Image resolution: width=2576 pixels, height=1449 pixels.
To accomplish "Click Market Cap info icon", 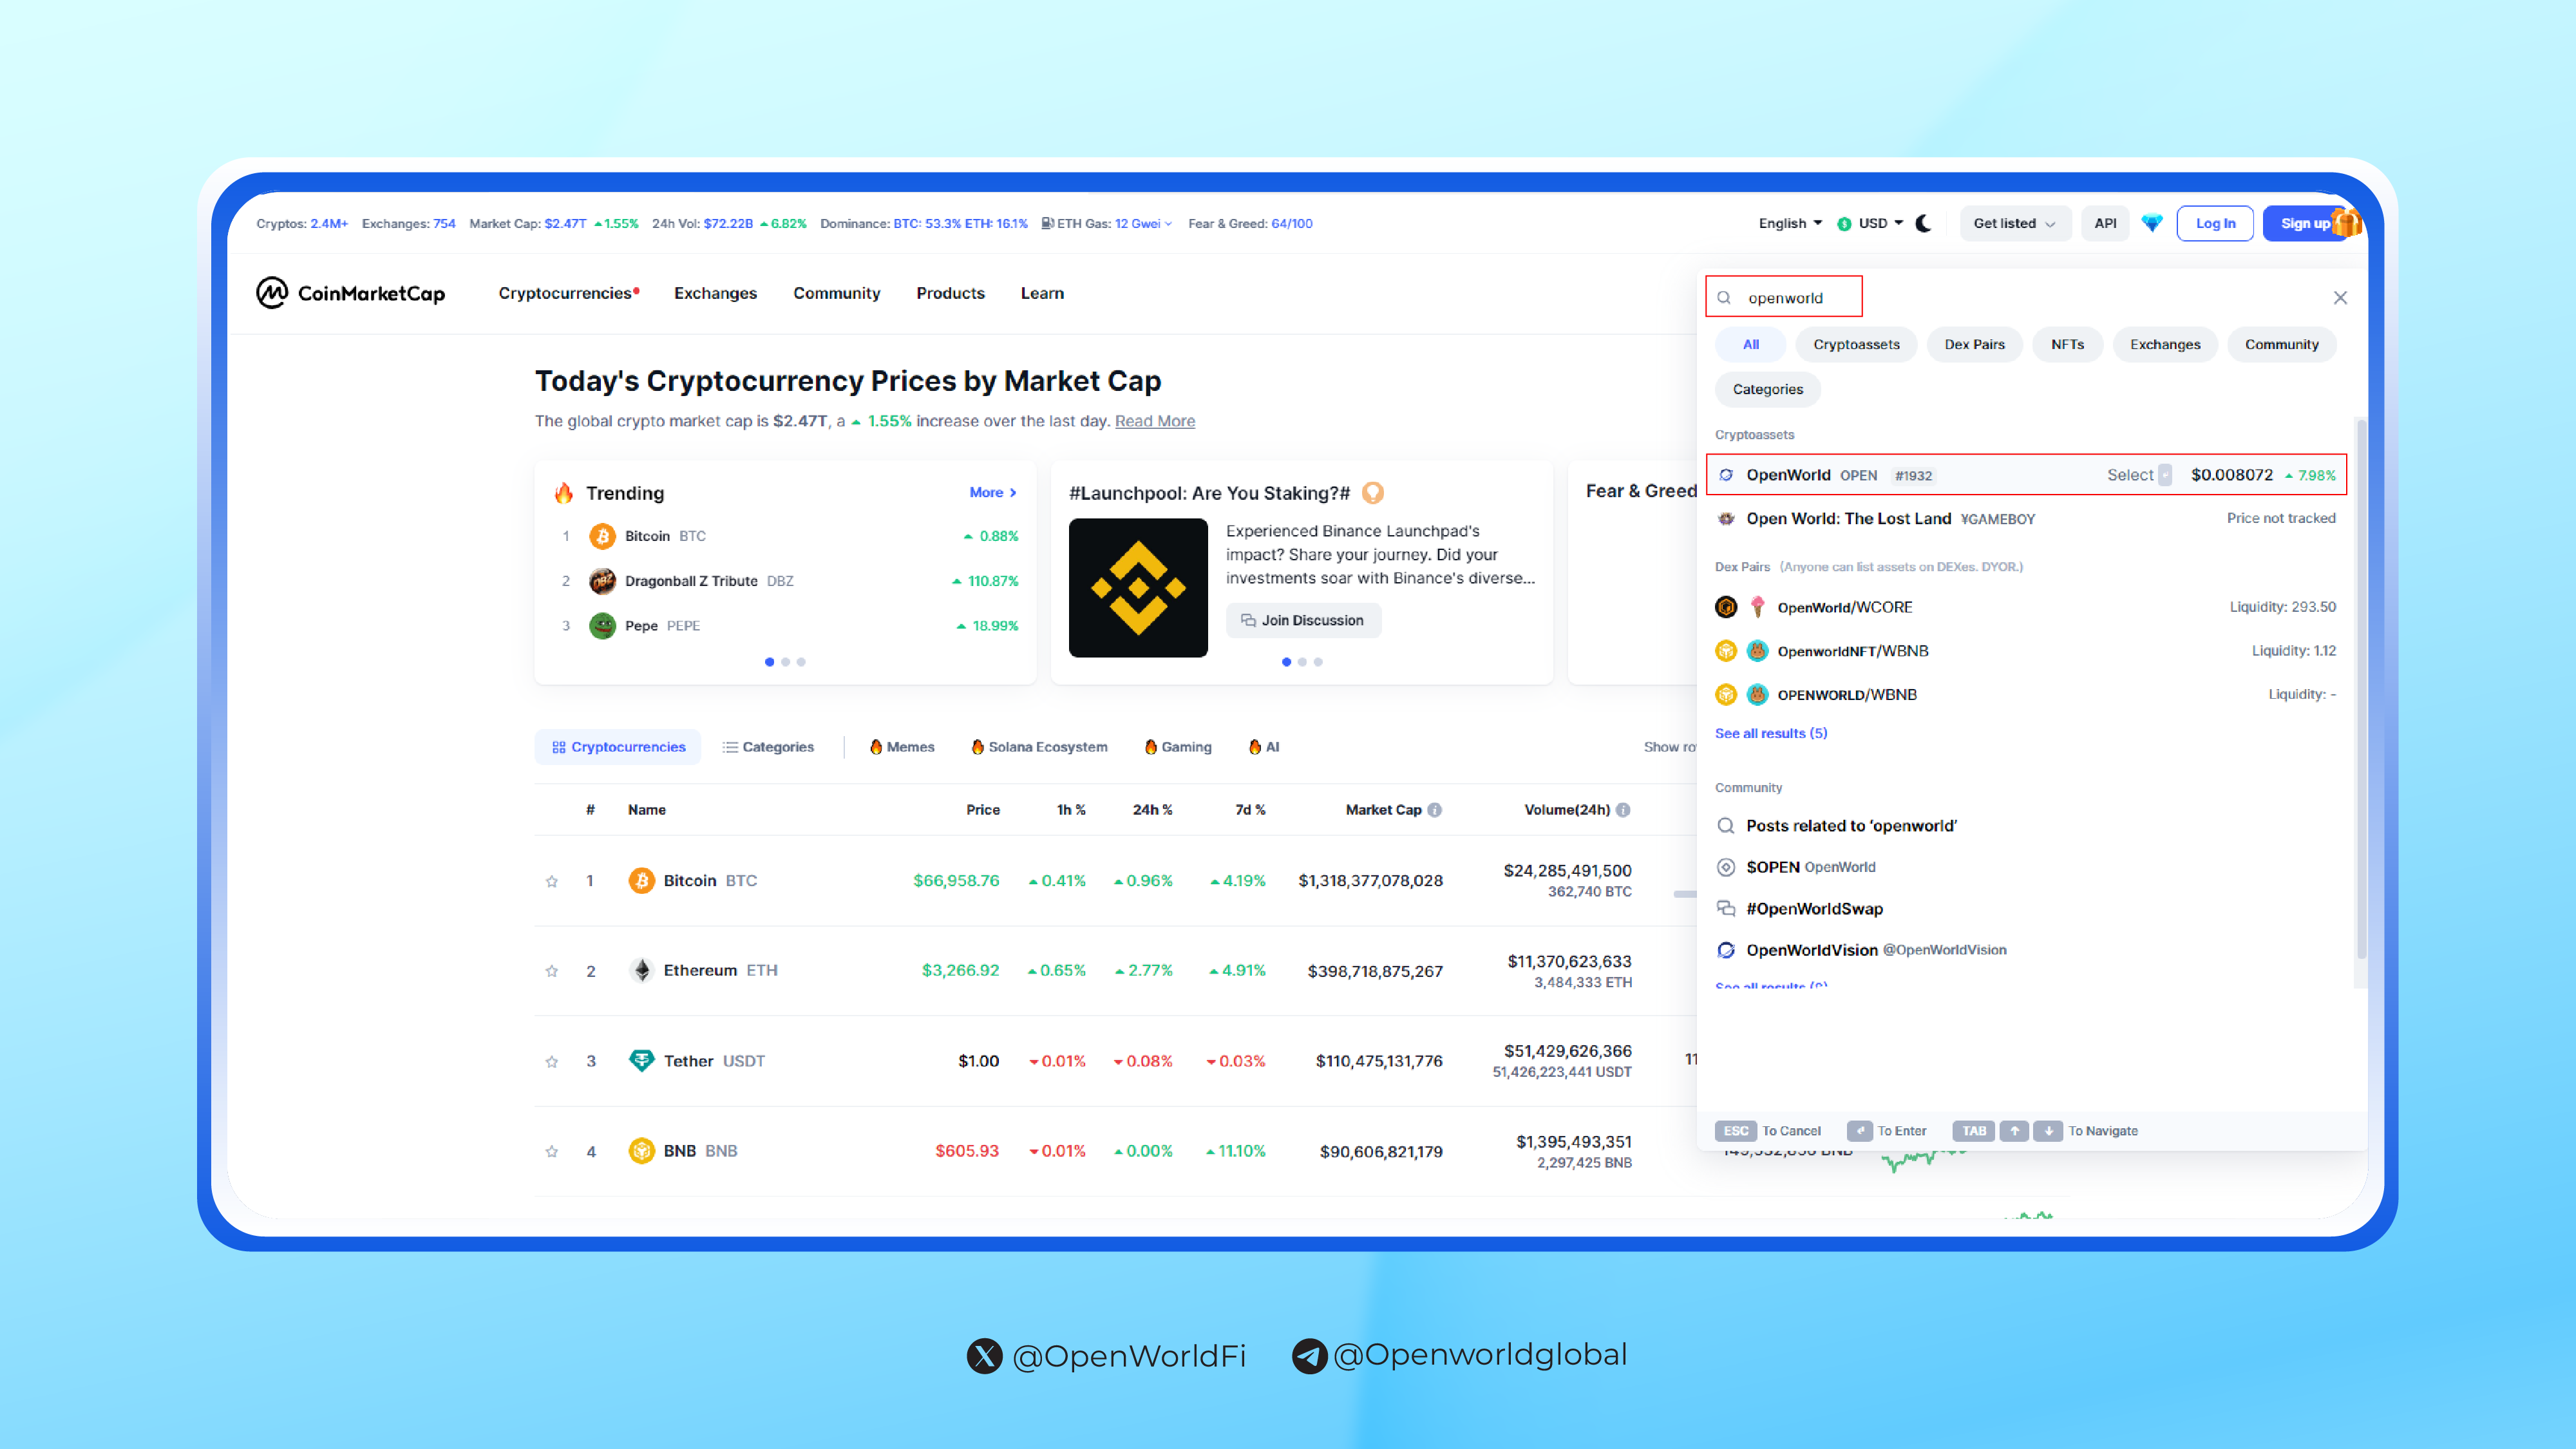I will click(1435, 810).
